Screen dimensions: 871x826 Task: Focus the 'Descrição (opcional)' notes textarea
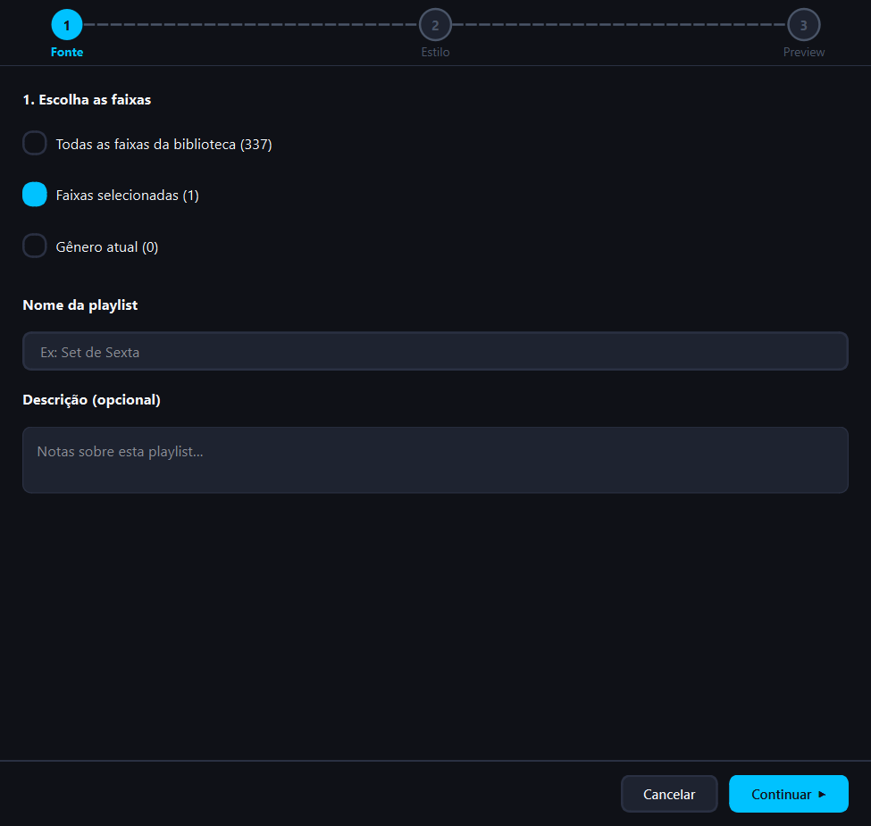point(435,460)
